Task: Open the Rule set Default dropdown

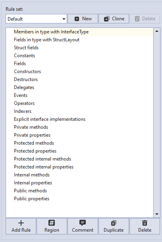Action: click(x=36, y=19)
